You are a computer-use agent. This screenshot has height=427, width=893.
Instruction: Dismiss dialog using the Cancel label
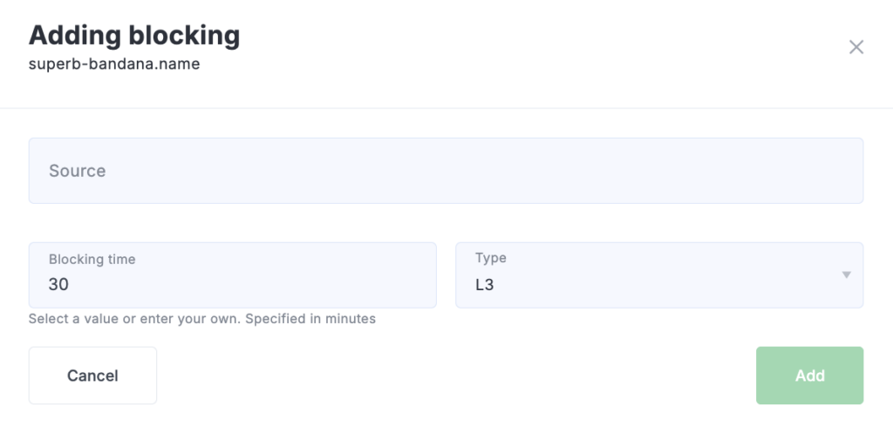92,376
